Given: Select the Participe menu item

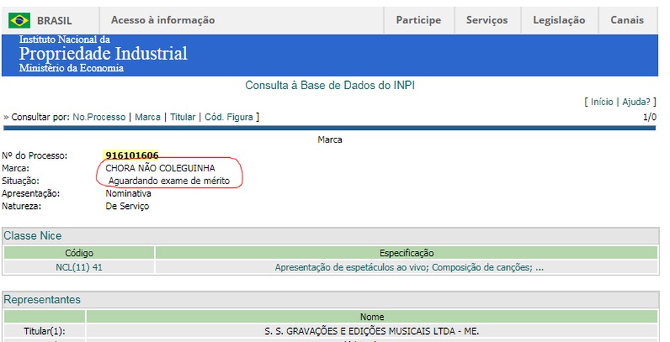Looking at the screenshot, I should pyautogui.click(x=418, y=20).
